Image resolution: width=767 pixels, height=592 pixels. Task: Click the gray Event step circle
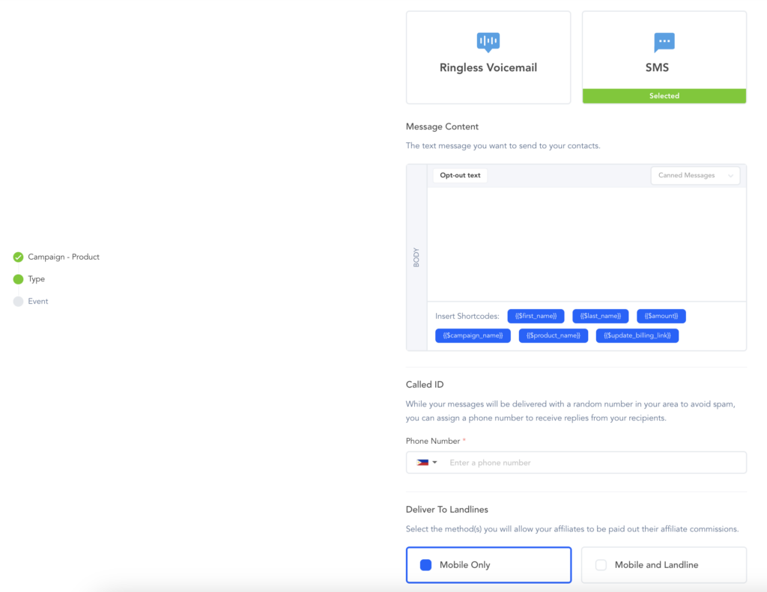[18, 302]
